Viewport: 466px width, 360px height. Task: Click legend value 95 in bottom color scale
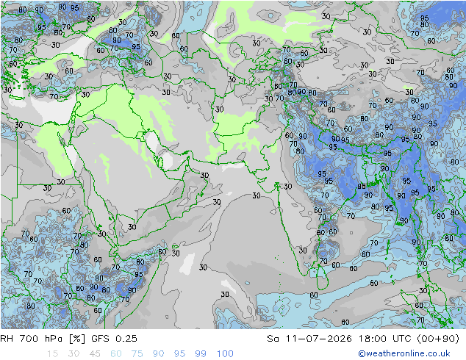point(179,354)
